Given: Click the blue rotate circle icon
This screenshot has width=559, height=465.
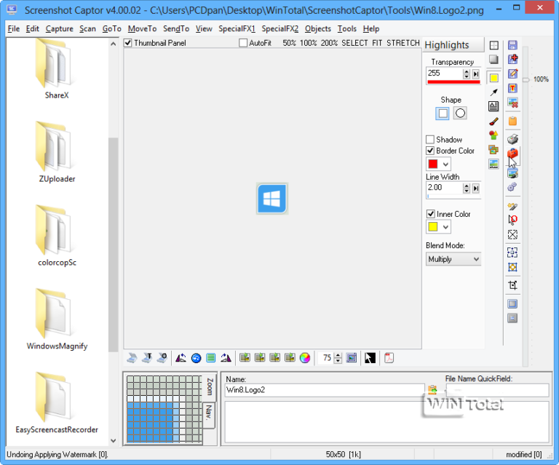Looking at the screenshot, I should (196, 358).
